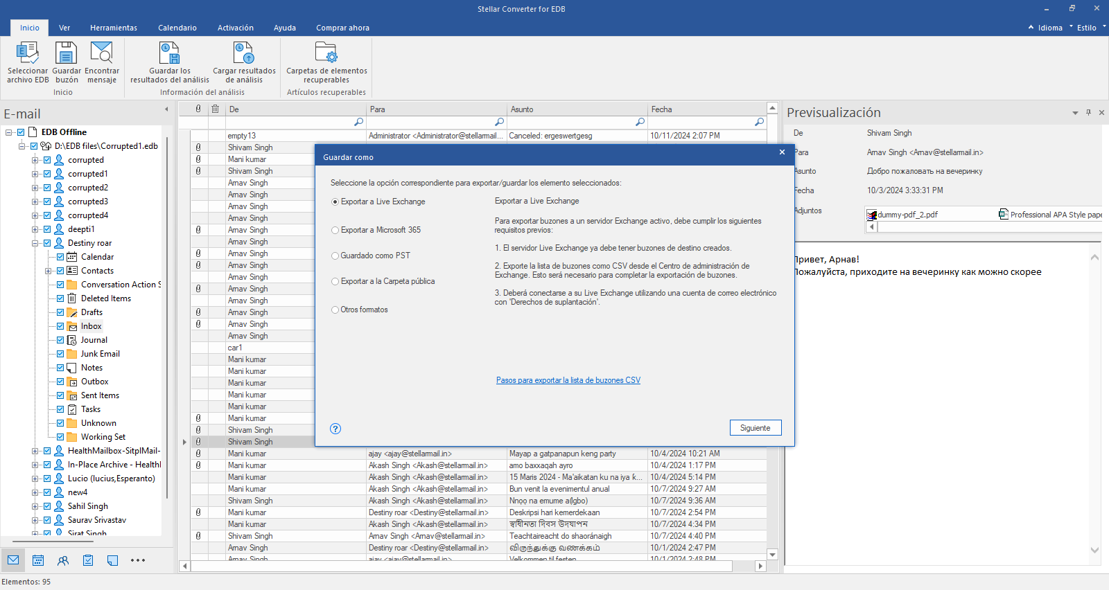This screenshot has width=1109, height=590.
Task: Pin the Previsualización panel
Action: (x=1088, y=112)
